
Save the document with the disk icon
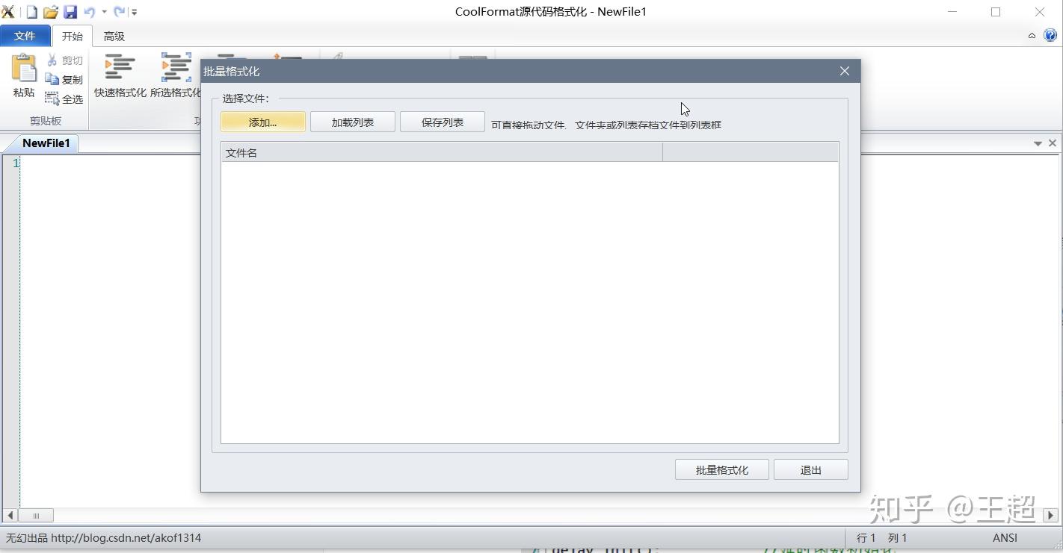tap(70, 10)
